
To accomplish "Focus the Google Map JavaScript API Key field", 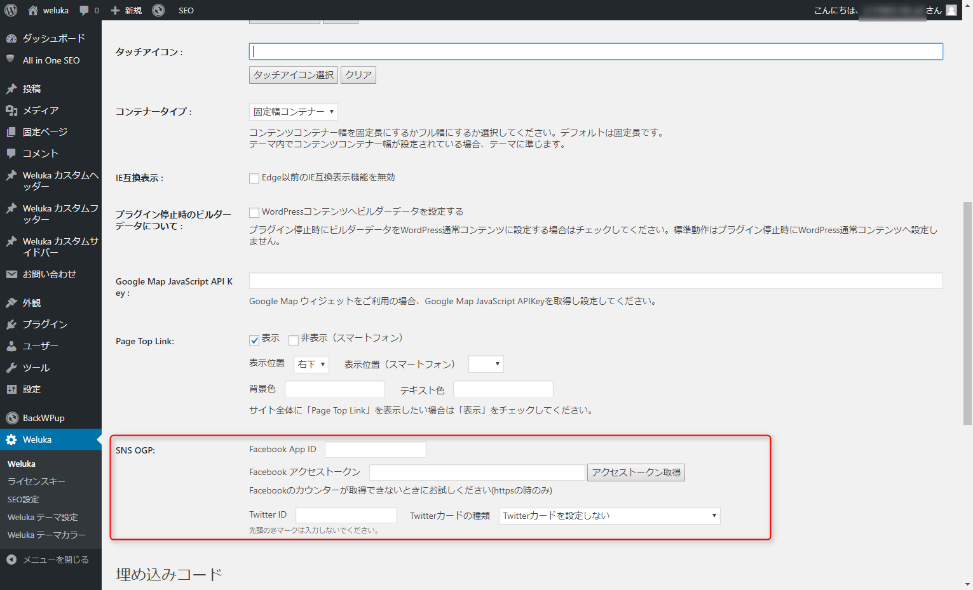I will pos(595,281).
